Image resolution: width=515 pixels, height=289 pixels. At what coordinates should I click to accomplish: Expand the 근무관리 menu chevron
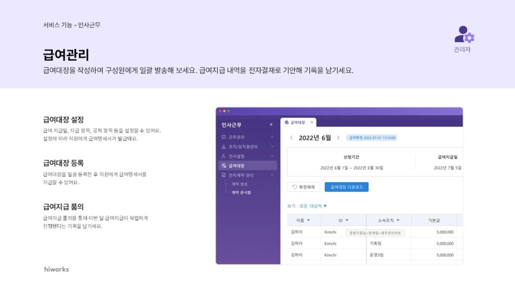coord(272,136)
